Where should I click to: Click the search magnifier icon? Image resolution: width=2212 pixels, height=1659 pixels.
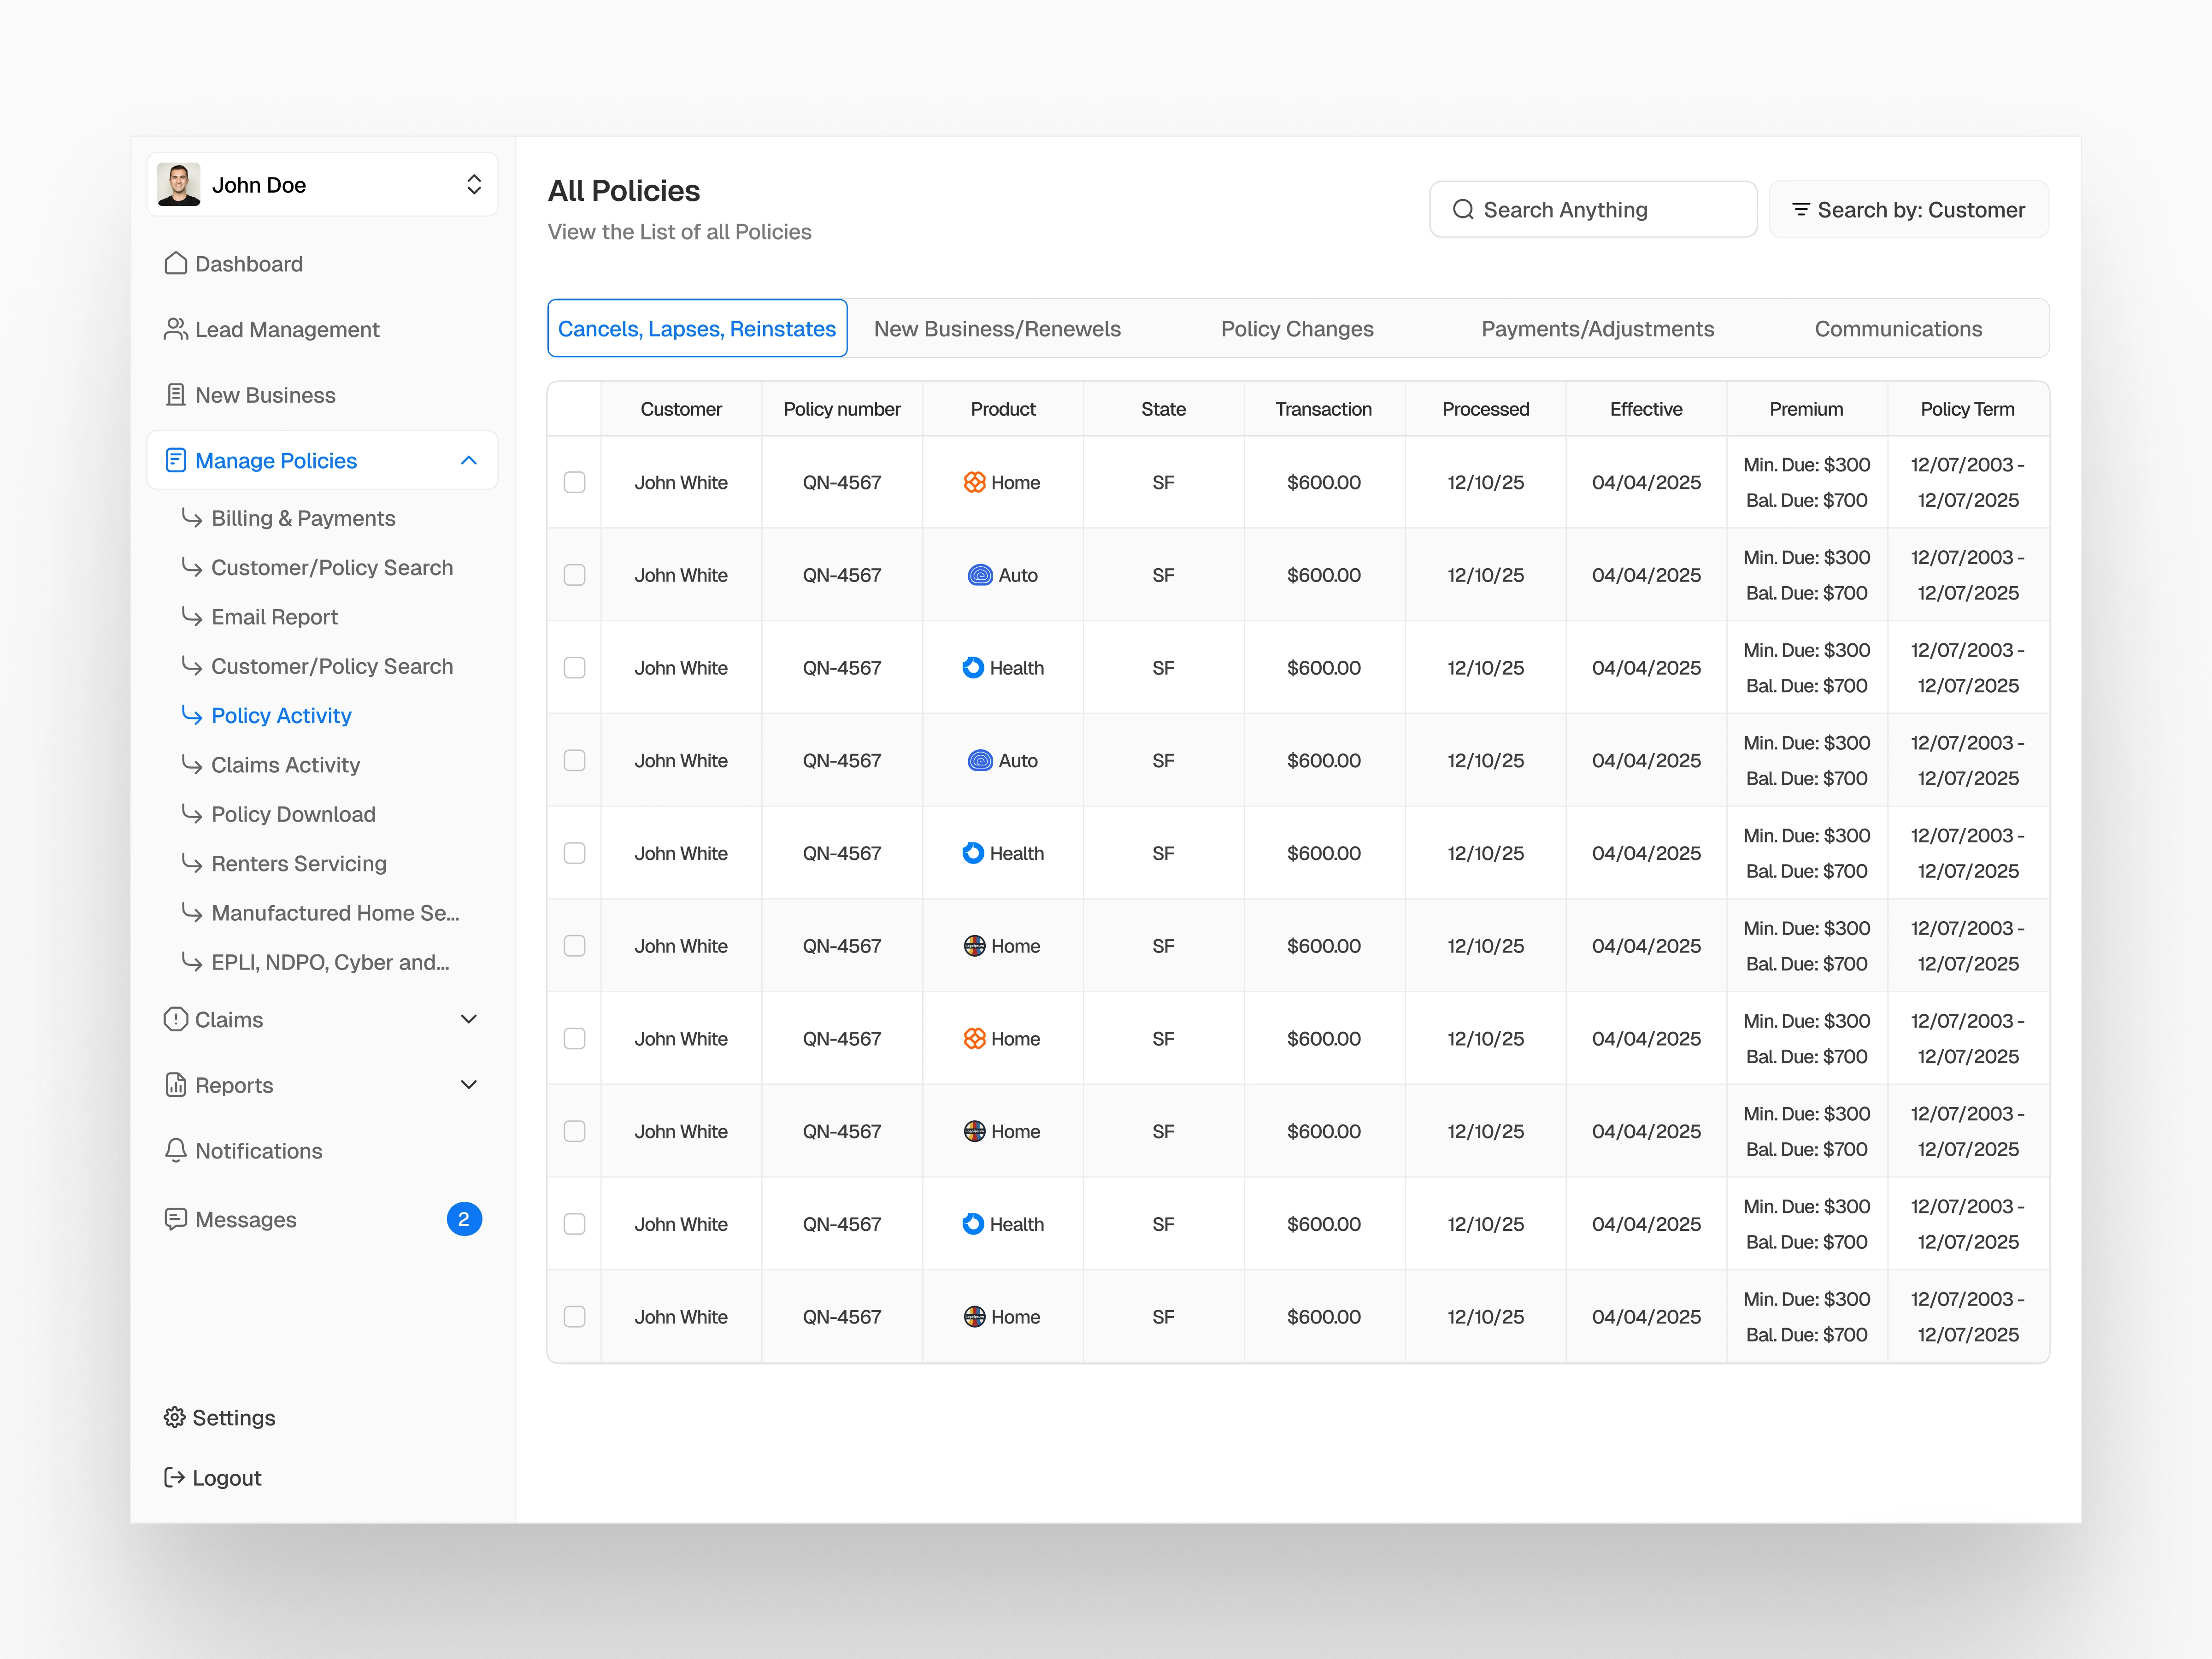click(x=1463, y=209)
